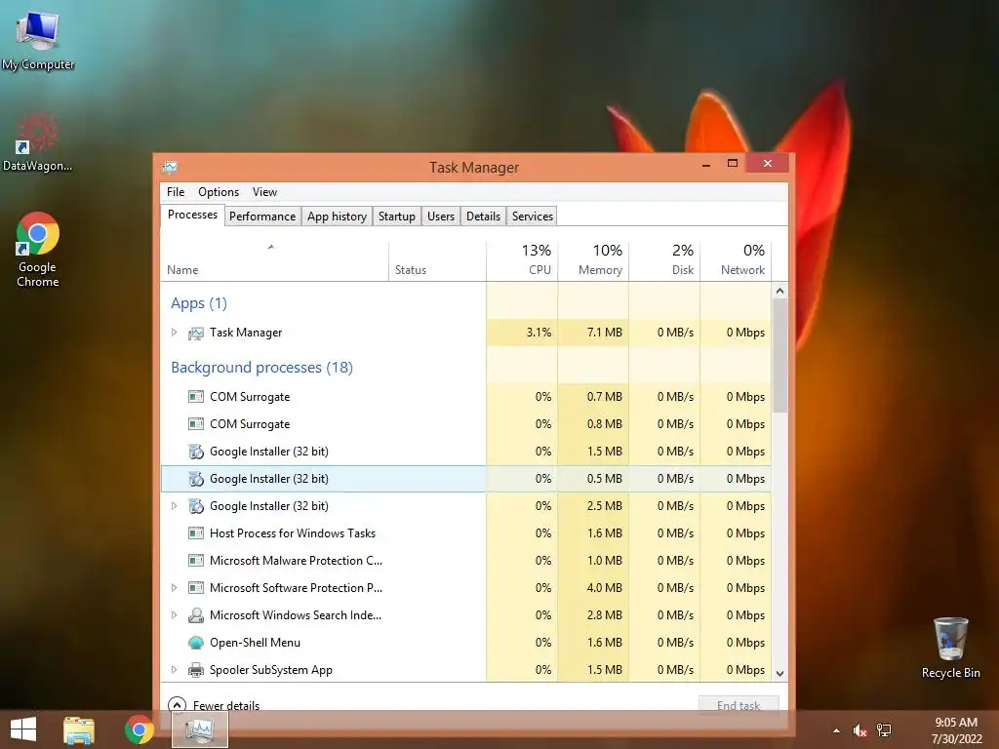Open the View menu

[264, 192]
